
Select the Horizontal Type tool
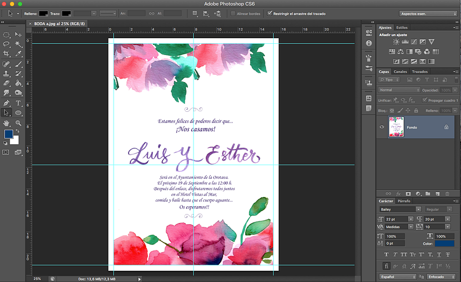click(18, 103)
